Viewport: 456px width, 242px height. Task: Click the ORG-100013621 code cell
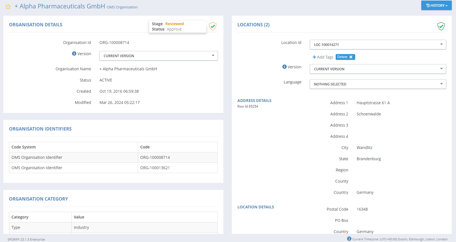tap(155, 168)
